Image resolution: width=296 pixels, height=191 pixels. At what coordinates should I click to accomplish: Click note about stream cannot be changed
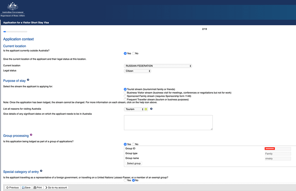pyautogui.click(x=80, y=102)
